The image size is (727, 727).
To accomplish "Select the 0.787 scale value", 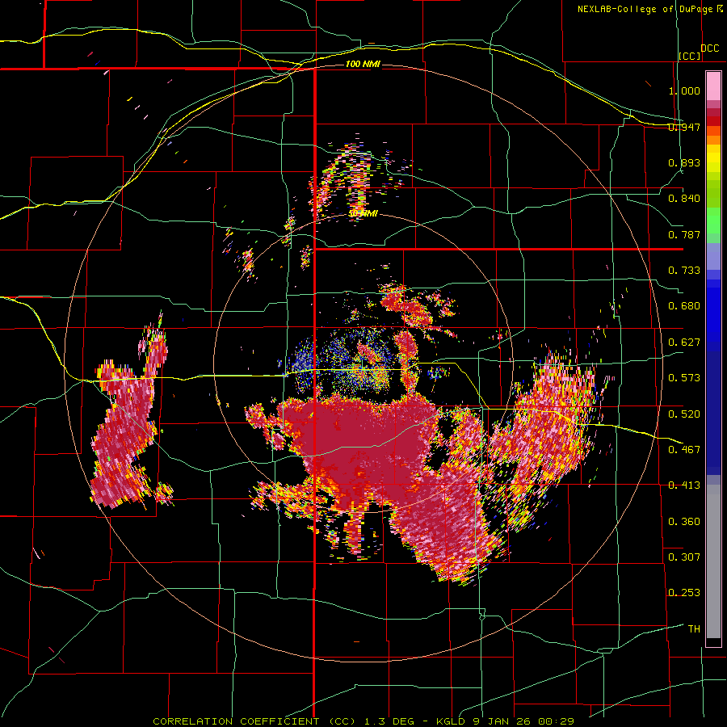I will coord(684,234).
